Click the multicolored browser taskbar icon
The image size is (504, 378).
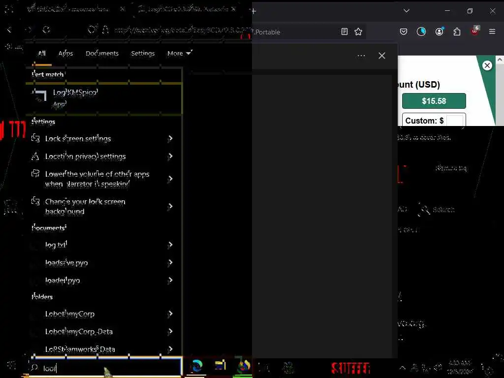pyautogui.click(x=244, y=366)
